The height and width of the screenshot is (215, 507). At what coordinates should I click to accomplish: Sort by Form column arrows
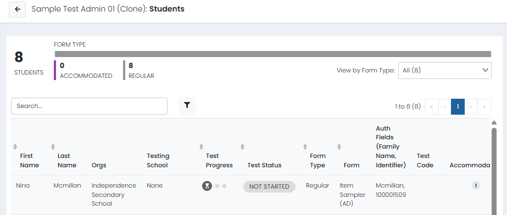(x=339, y=147)
